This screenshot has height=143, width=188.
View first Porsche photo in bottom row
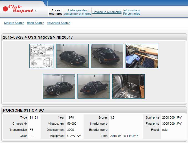[x=59, y=86]
